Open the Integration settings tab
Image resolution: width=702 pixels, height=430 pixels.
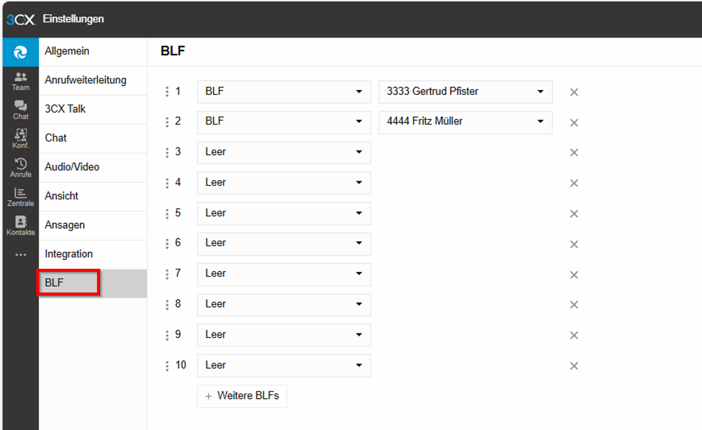pos(69,254)
